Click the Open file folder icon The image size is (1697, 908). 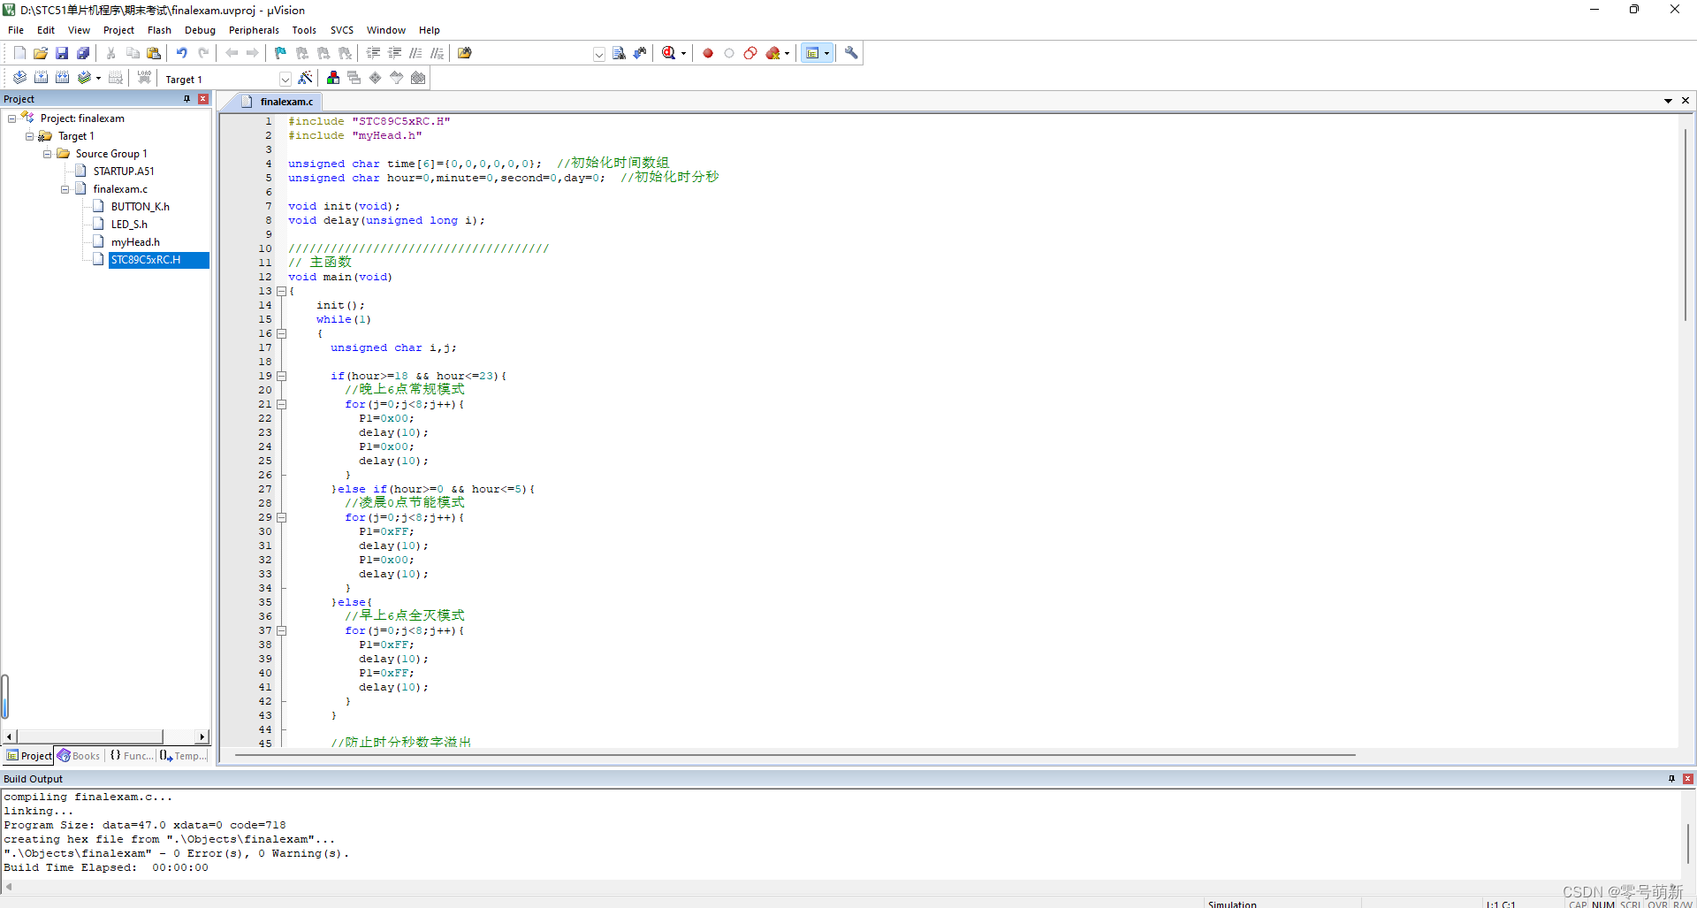[41, 53]
